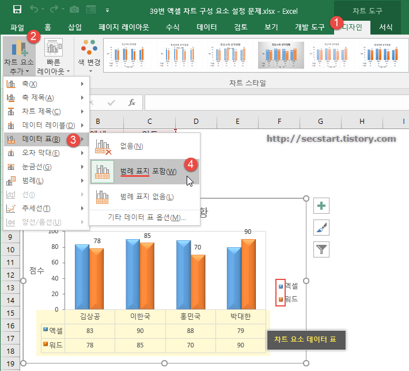The height and width of the screenshot is (371, 409).
Task: Select column D header
Action: [x=196, y=122]
